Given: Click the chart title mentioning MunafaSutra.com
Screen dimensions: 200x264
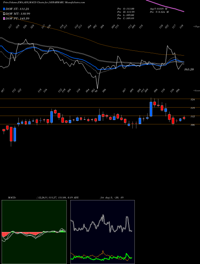Looking at the screenshot, I should click(44, 2).
